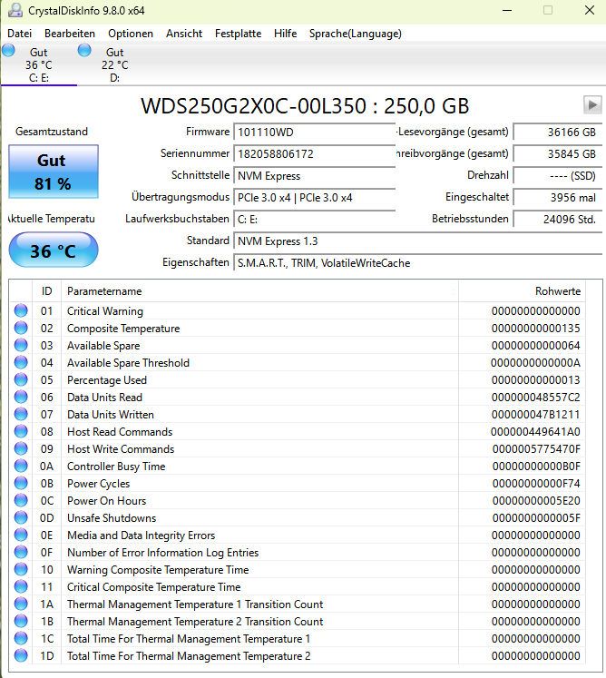Viewport: 606px width, 678px height.
Task: Click the Eigenschaften field S.M.A.R.T., TRIM
Action: coord(417,263)
